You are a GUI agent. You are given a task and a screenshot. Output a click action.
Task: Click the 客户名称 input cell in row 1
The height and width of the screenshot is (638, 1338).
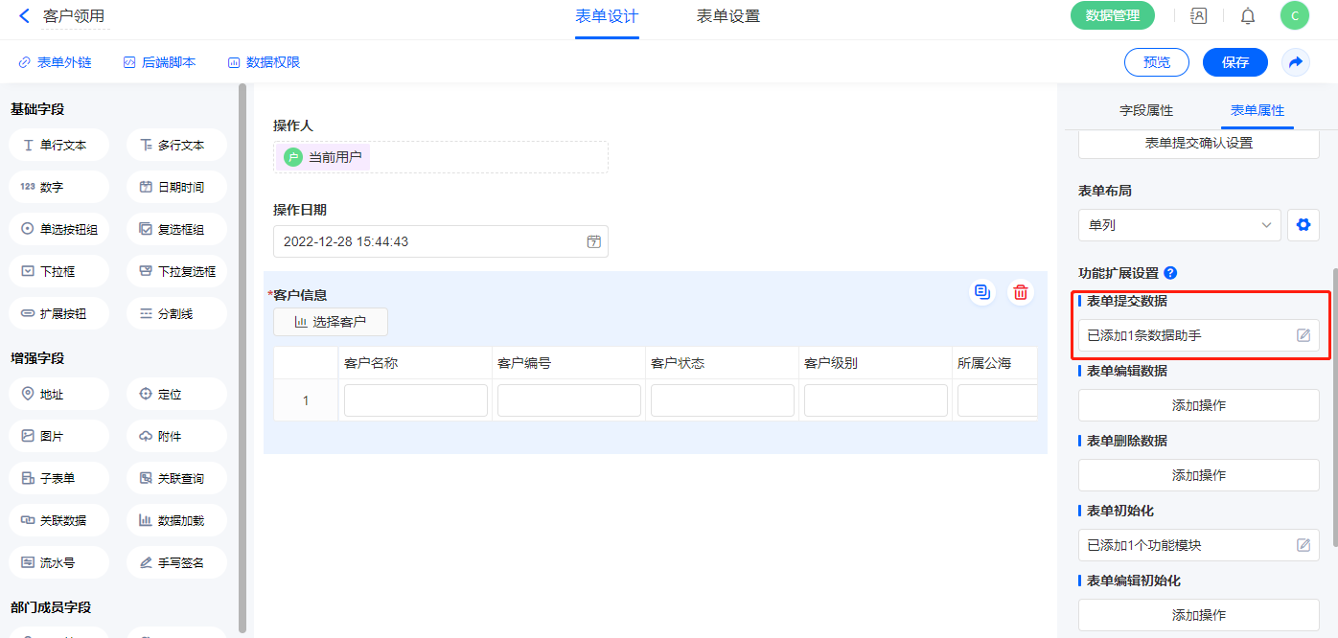(x=415, y=400)
